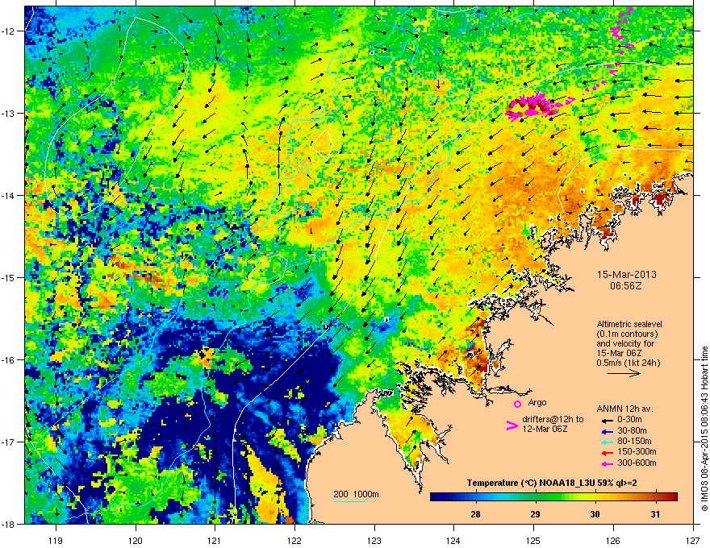Viewport: 710px width, 548px height.
Task: Click the magenta Argo circle marker in legend
Action: point(517,403)
